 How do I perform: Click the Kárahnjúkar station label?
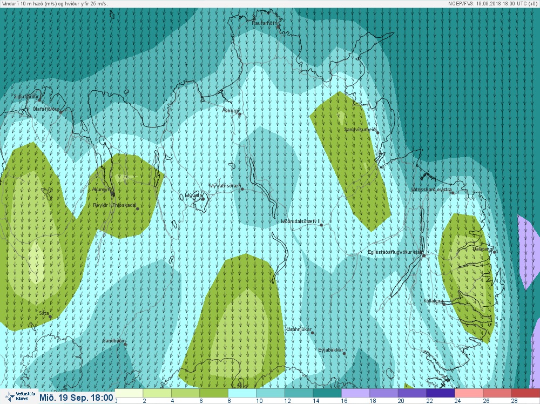(298, 329)
